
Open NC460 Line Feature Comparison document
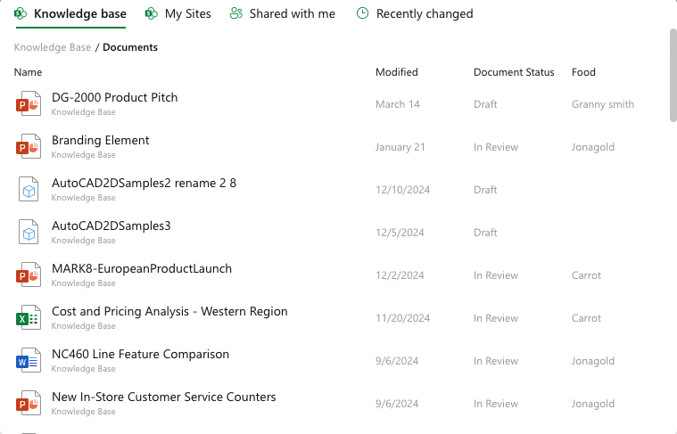click(x=140, y=355)
